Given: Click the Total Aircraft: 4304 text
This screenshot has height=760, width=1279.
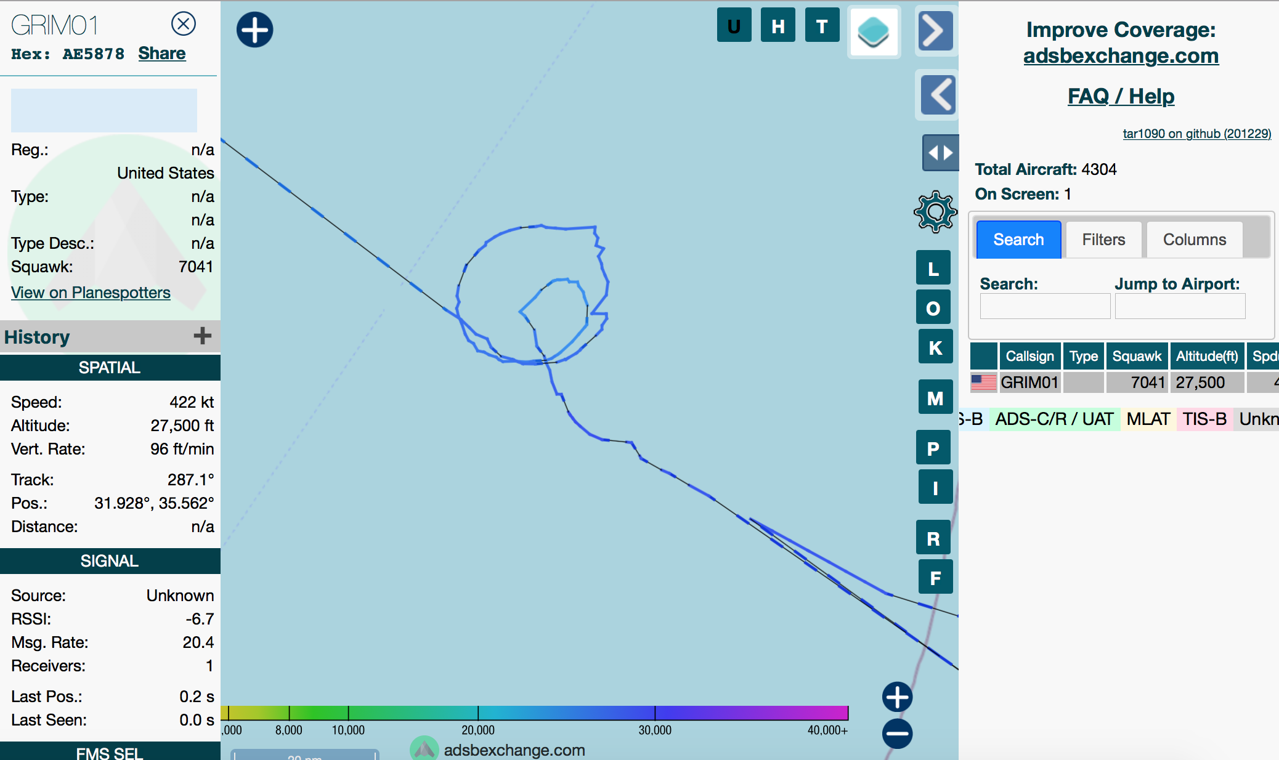Looking at the screenshot, I should point(1046,169).
